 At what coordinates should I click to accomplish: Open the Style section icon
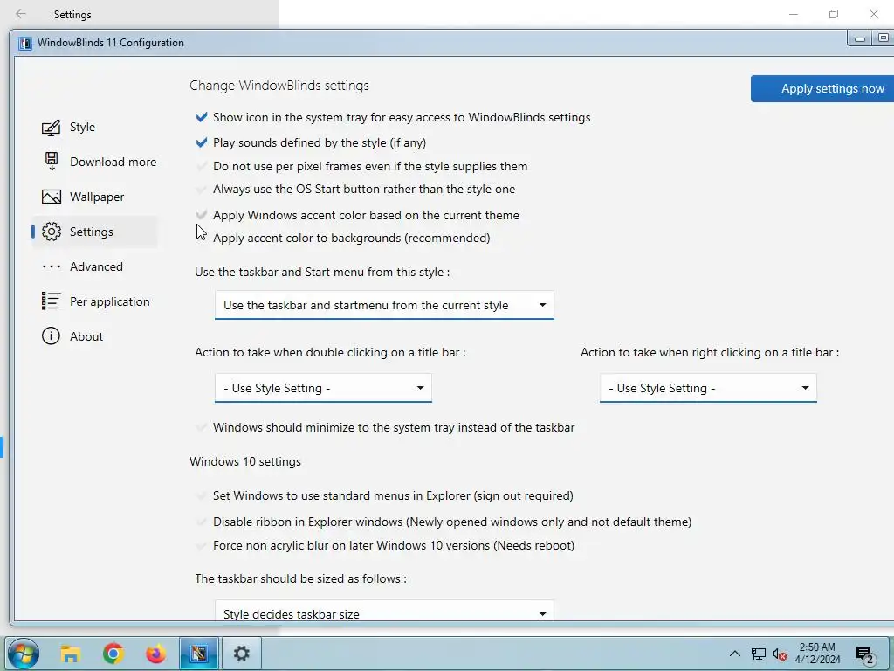click(x=51, y=128)
